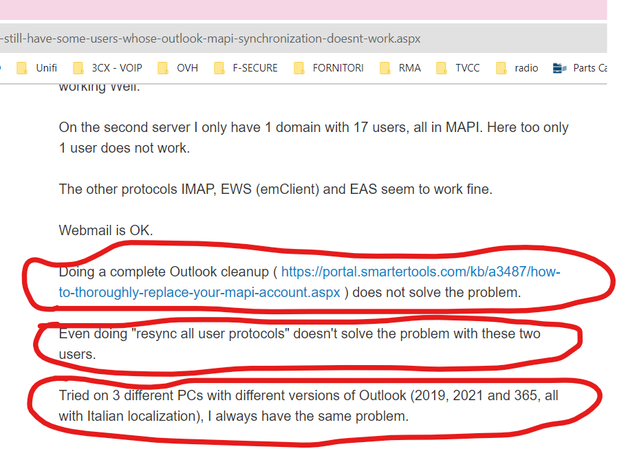Open the radio bookmark folder
This screenshot has width=617, height=449.
point(518,68)
